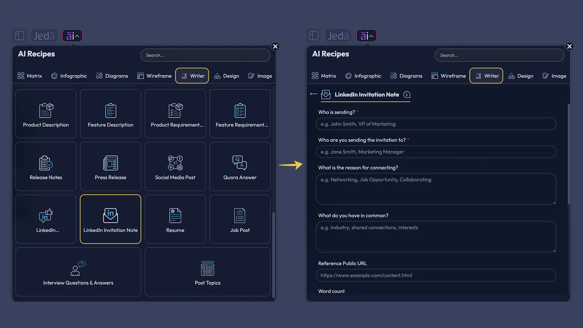Screen dimensions: 583x328
Task: Open the Press Release recipe
Action: [x=111, y=166]
